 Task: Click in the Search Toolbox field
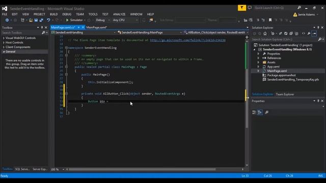pos(22,33)
